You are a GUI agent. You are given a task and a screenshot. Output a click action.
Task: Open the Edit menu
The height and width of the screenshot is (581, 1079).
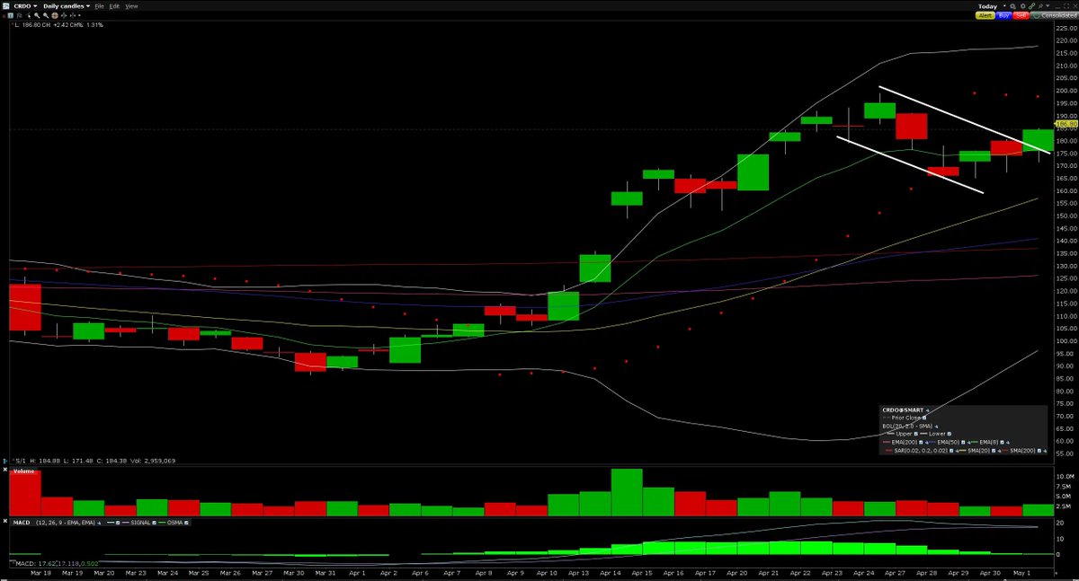click(114, 6)
